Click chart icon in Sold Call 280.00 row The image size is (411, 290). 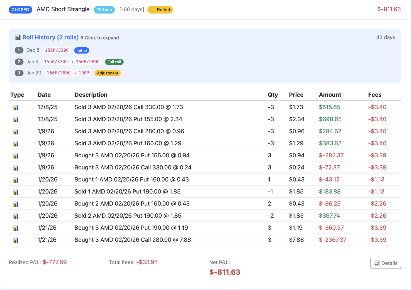pos(16,132)
